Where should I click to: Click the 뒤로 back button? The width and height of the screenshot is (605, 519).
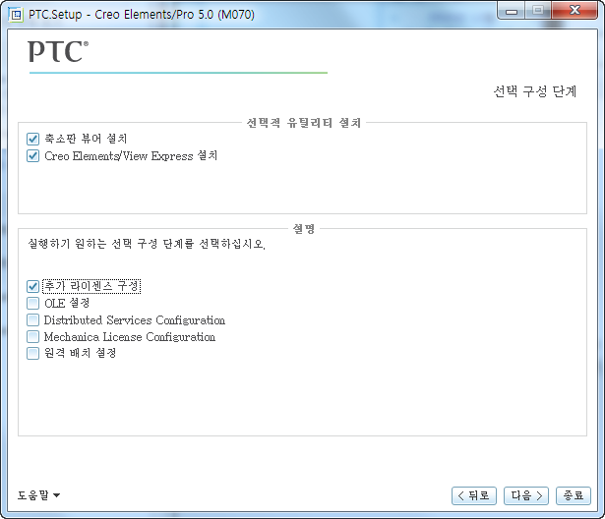474,495
